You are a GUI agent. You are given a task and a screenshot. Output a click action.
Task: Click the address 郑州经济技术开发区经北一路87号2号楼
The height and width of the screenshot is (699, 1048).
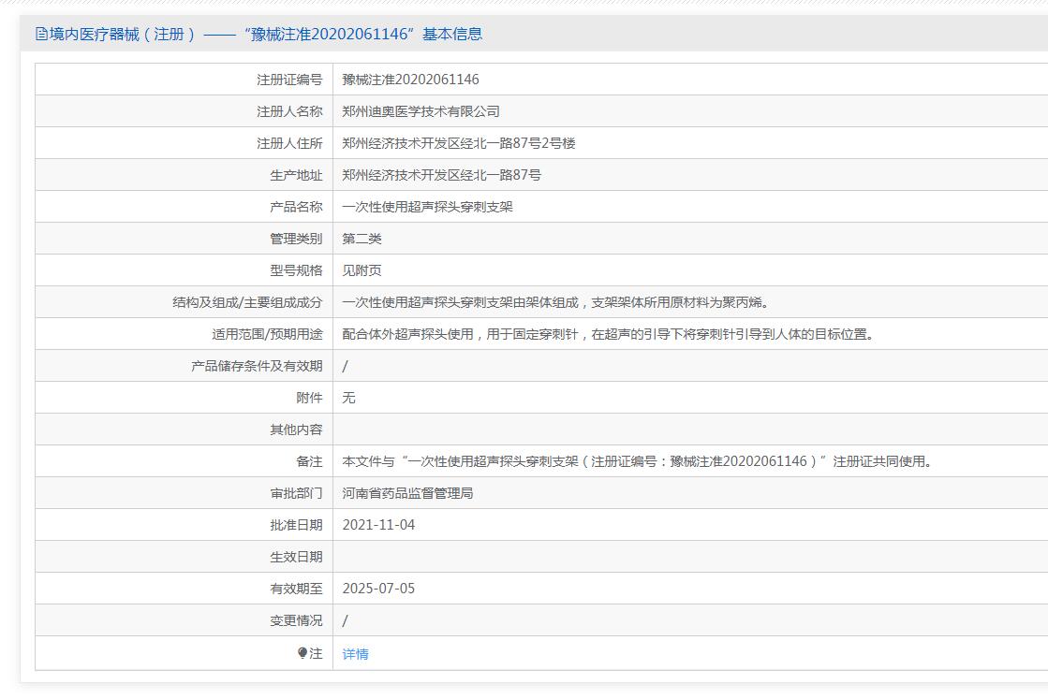click(x=459, y=143)
